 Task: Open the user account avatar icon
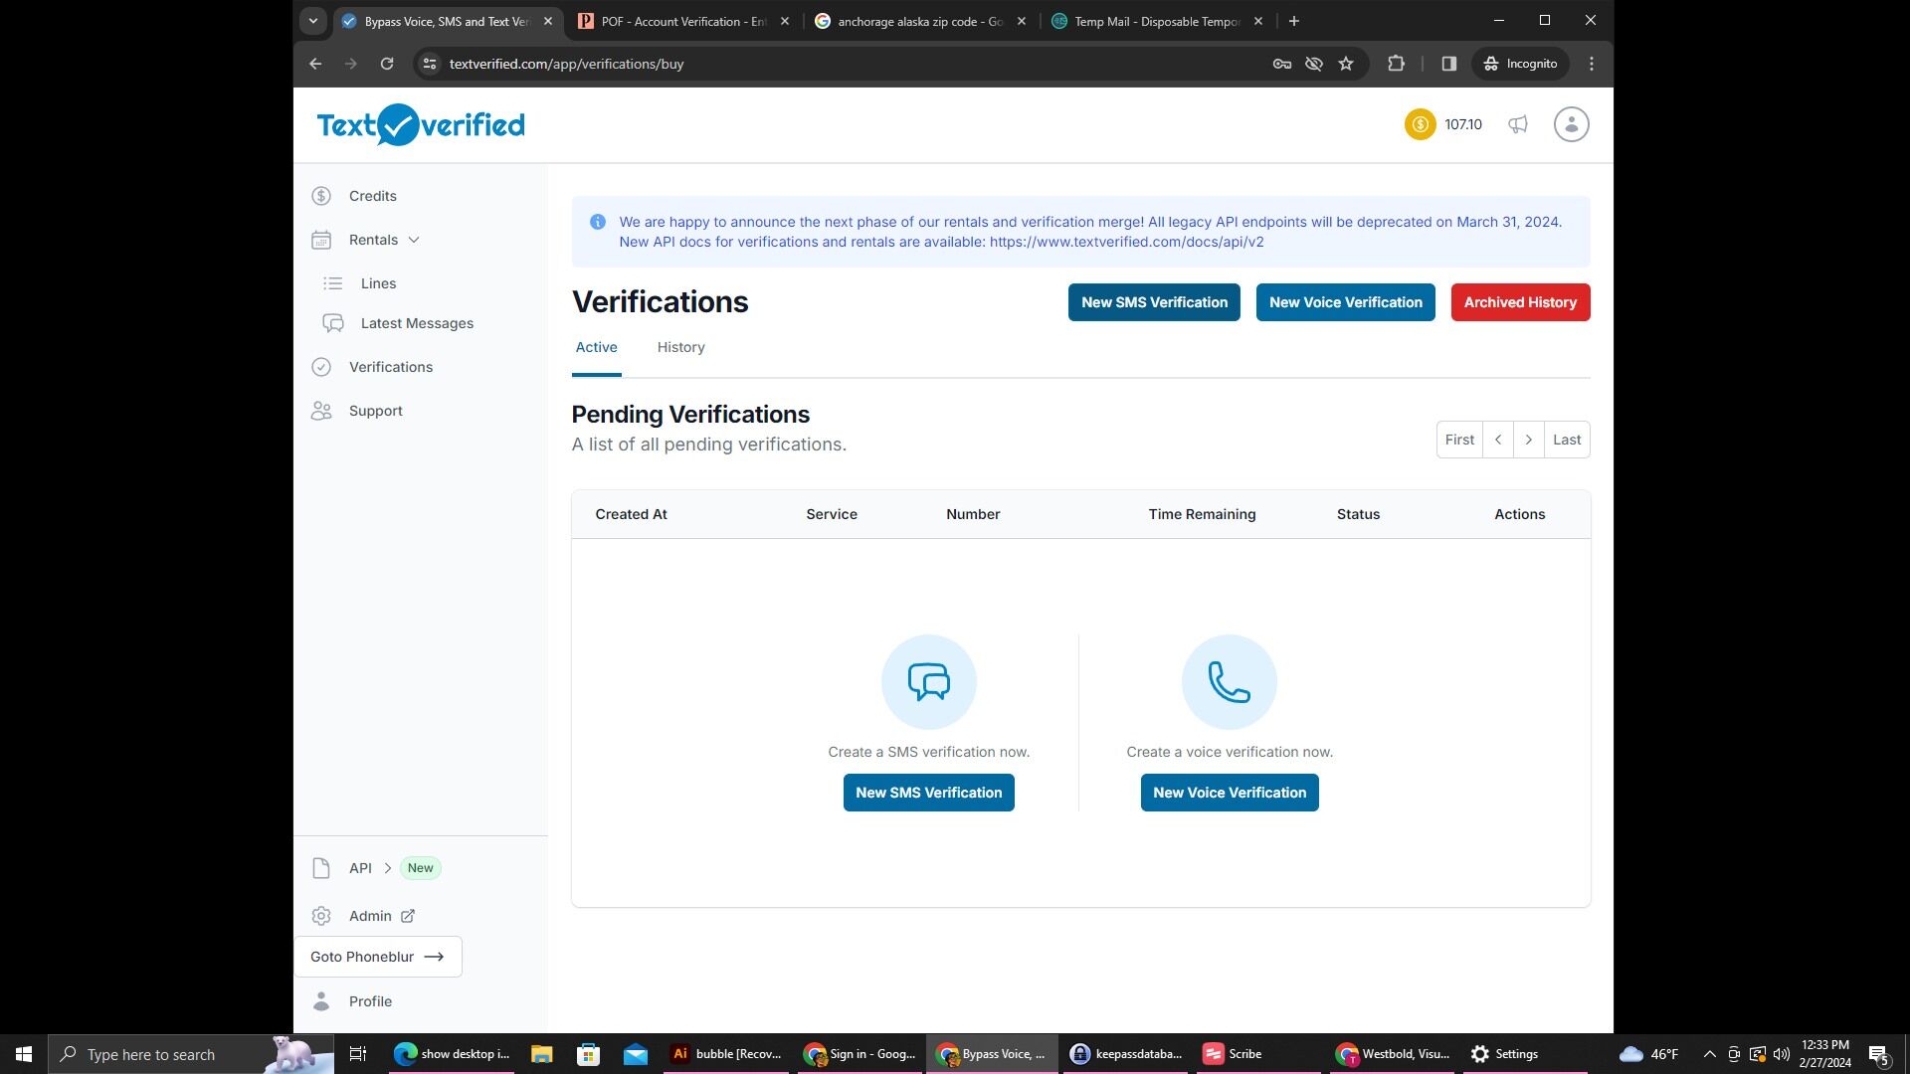(1571, 124)
